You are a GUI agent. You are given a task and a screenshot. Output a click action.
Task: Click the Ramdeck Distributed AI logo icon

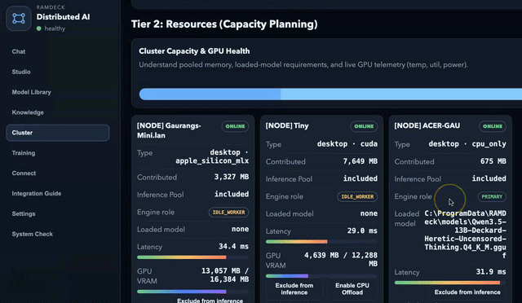(19, 19)
